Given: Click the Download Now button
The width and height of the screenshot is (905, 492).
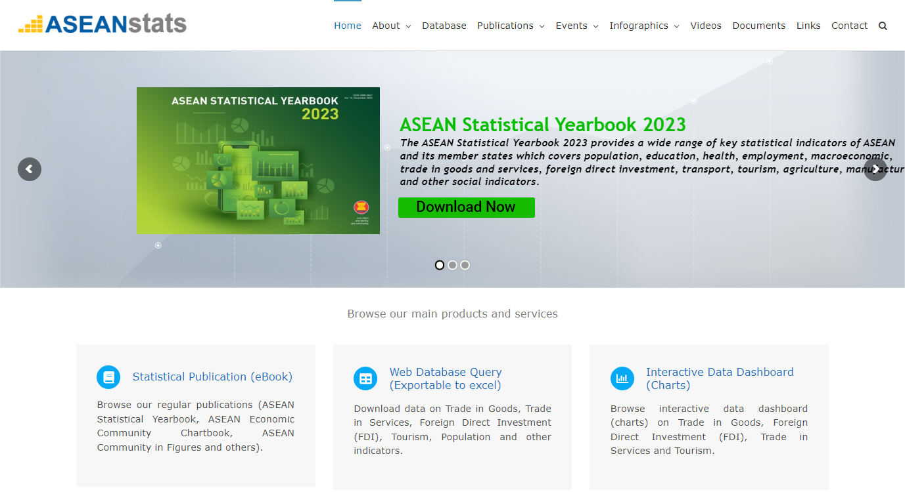Looking at the screenshot, I should [x=467, y=207].
